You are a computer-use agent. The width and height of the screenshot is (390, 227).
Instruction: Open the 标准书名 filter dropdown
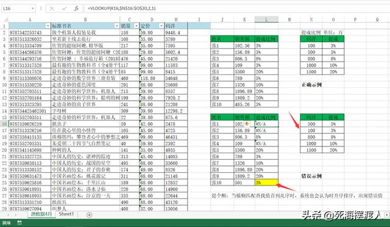pyautogui.click(x=116, y=26)
